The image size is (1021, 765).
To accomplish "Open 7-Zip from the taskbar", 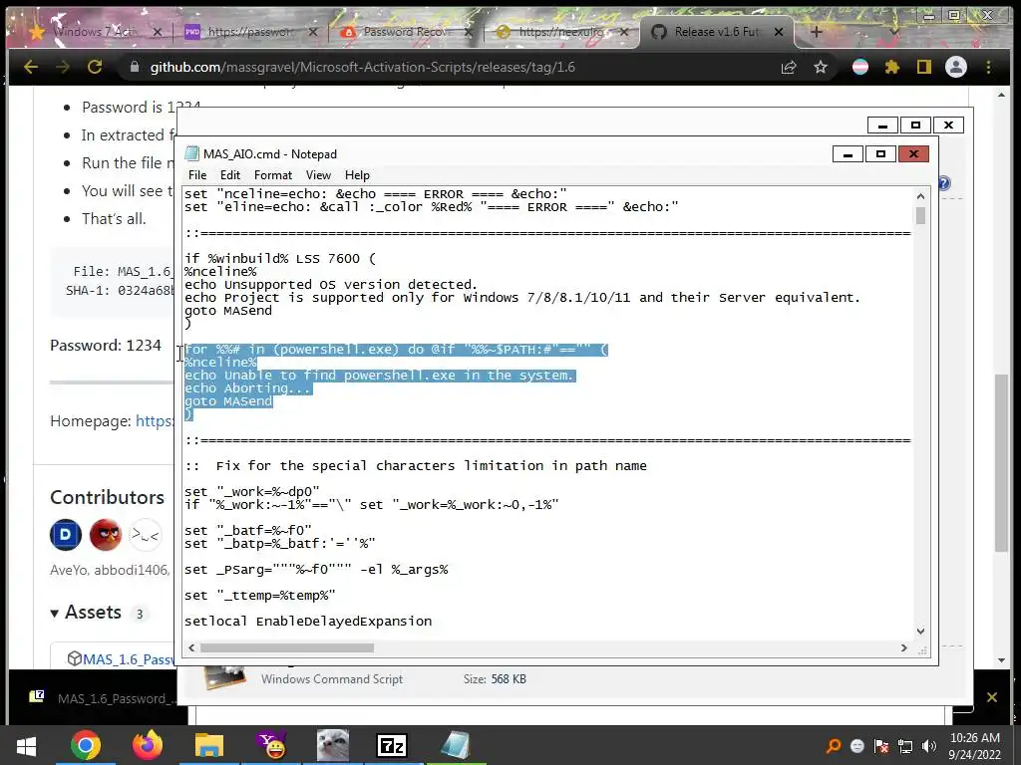I will (x=392, y=745).
